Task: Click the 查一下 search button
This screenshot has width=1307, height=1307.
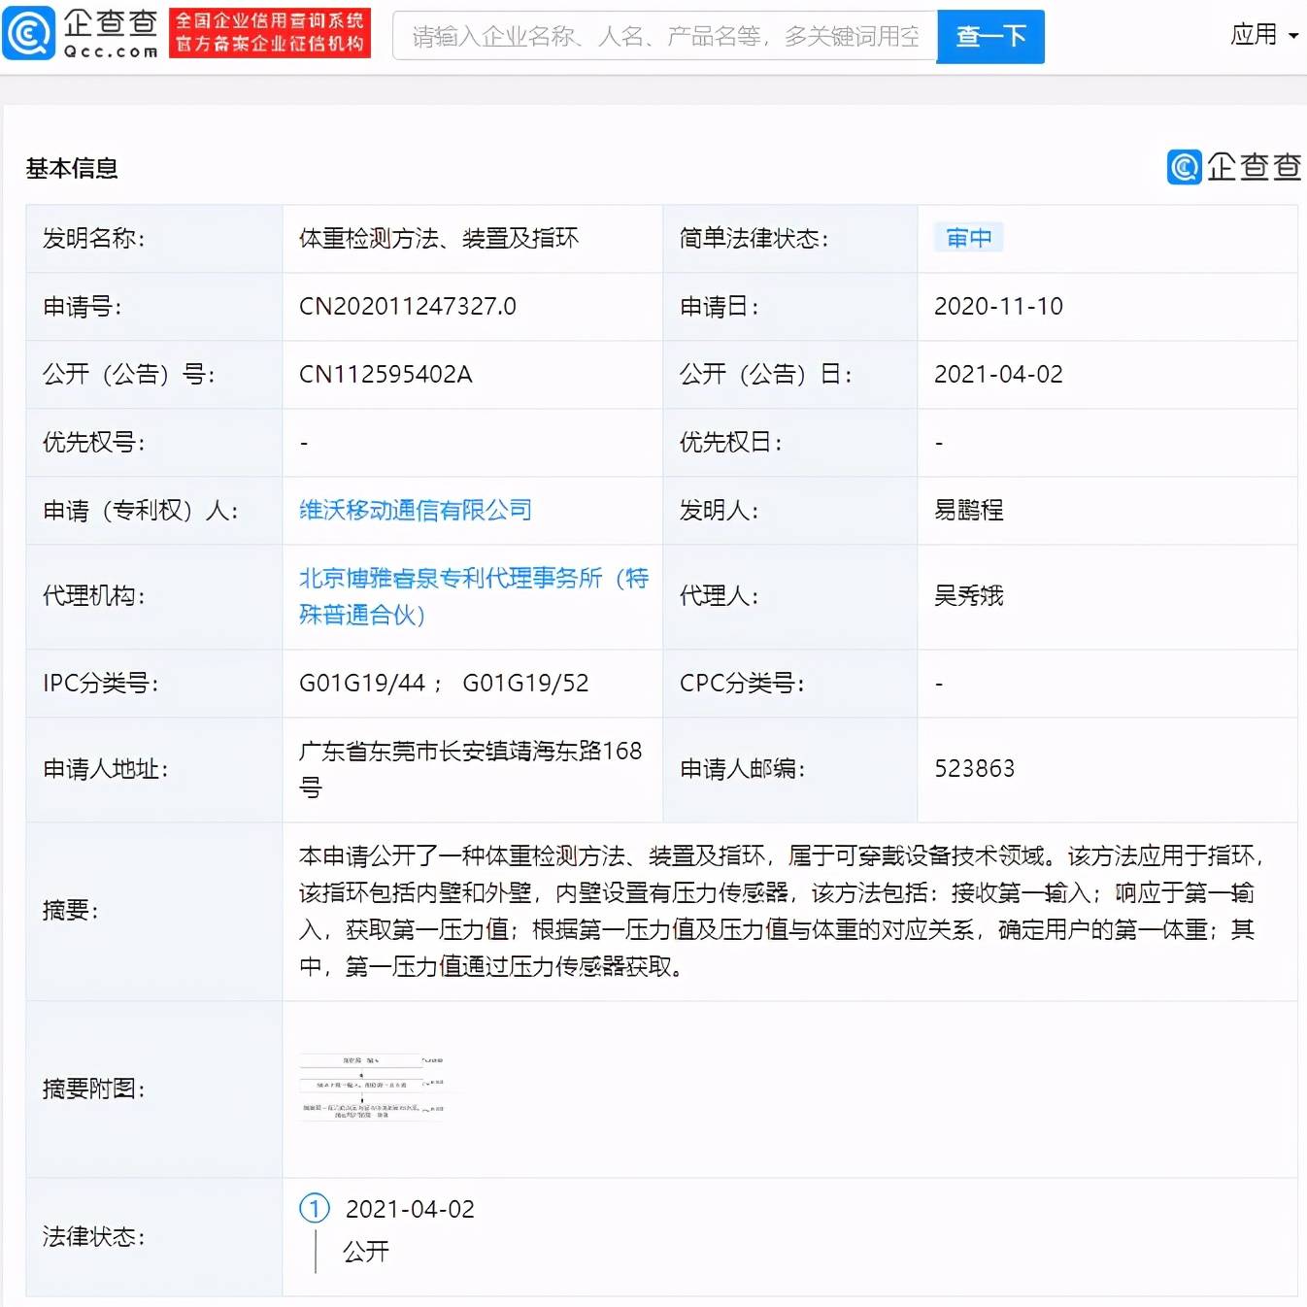Action: pyautogui.click(x=990, y=37)
